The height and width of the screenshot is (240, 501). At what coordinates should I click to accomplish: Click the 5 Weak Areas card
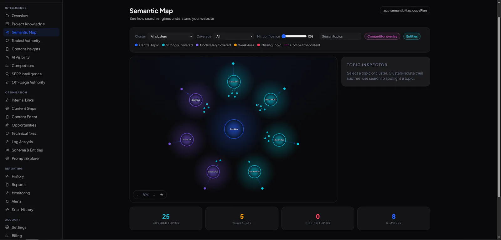[242, 218]
